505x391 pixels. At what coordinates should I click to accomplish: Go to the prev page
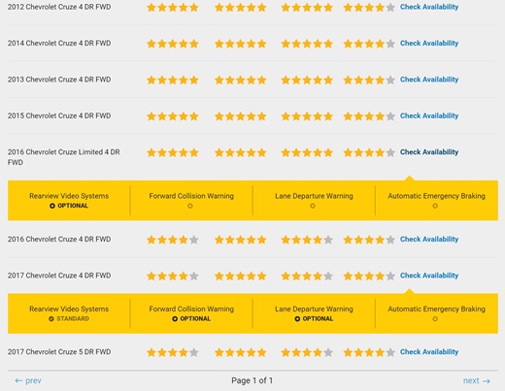[28, 381]
